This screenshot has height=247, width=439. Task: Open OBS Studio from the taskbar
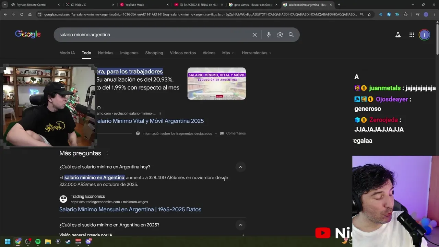28,242
